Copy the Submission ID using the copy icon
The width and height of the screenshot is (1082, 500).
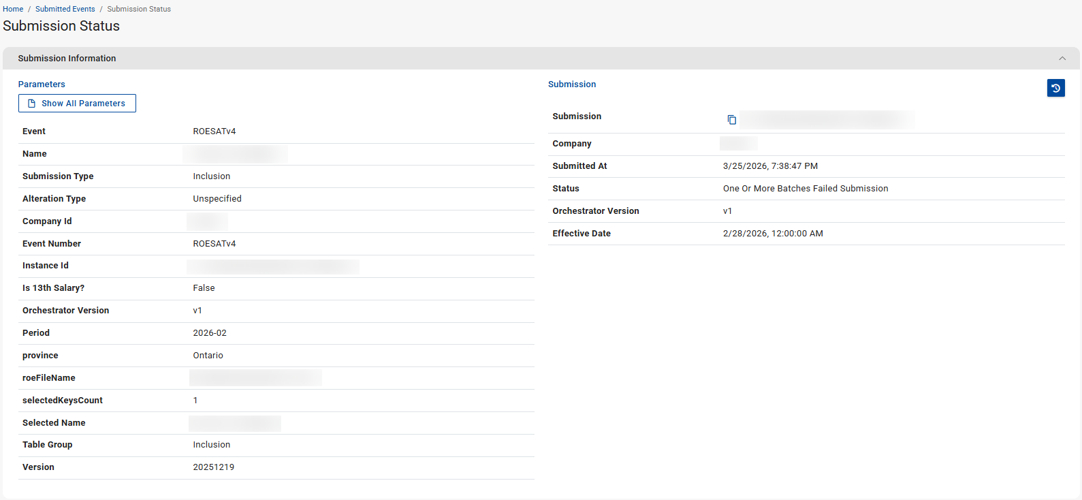(731, 120)
